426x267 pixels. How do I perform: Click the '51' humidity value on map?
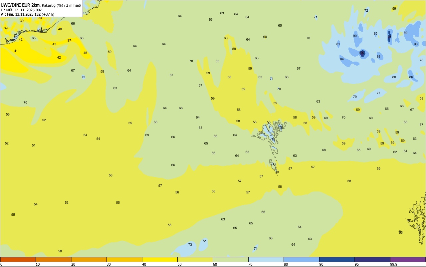(34, 145)
